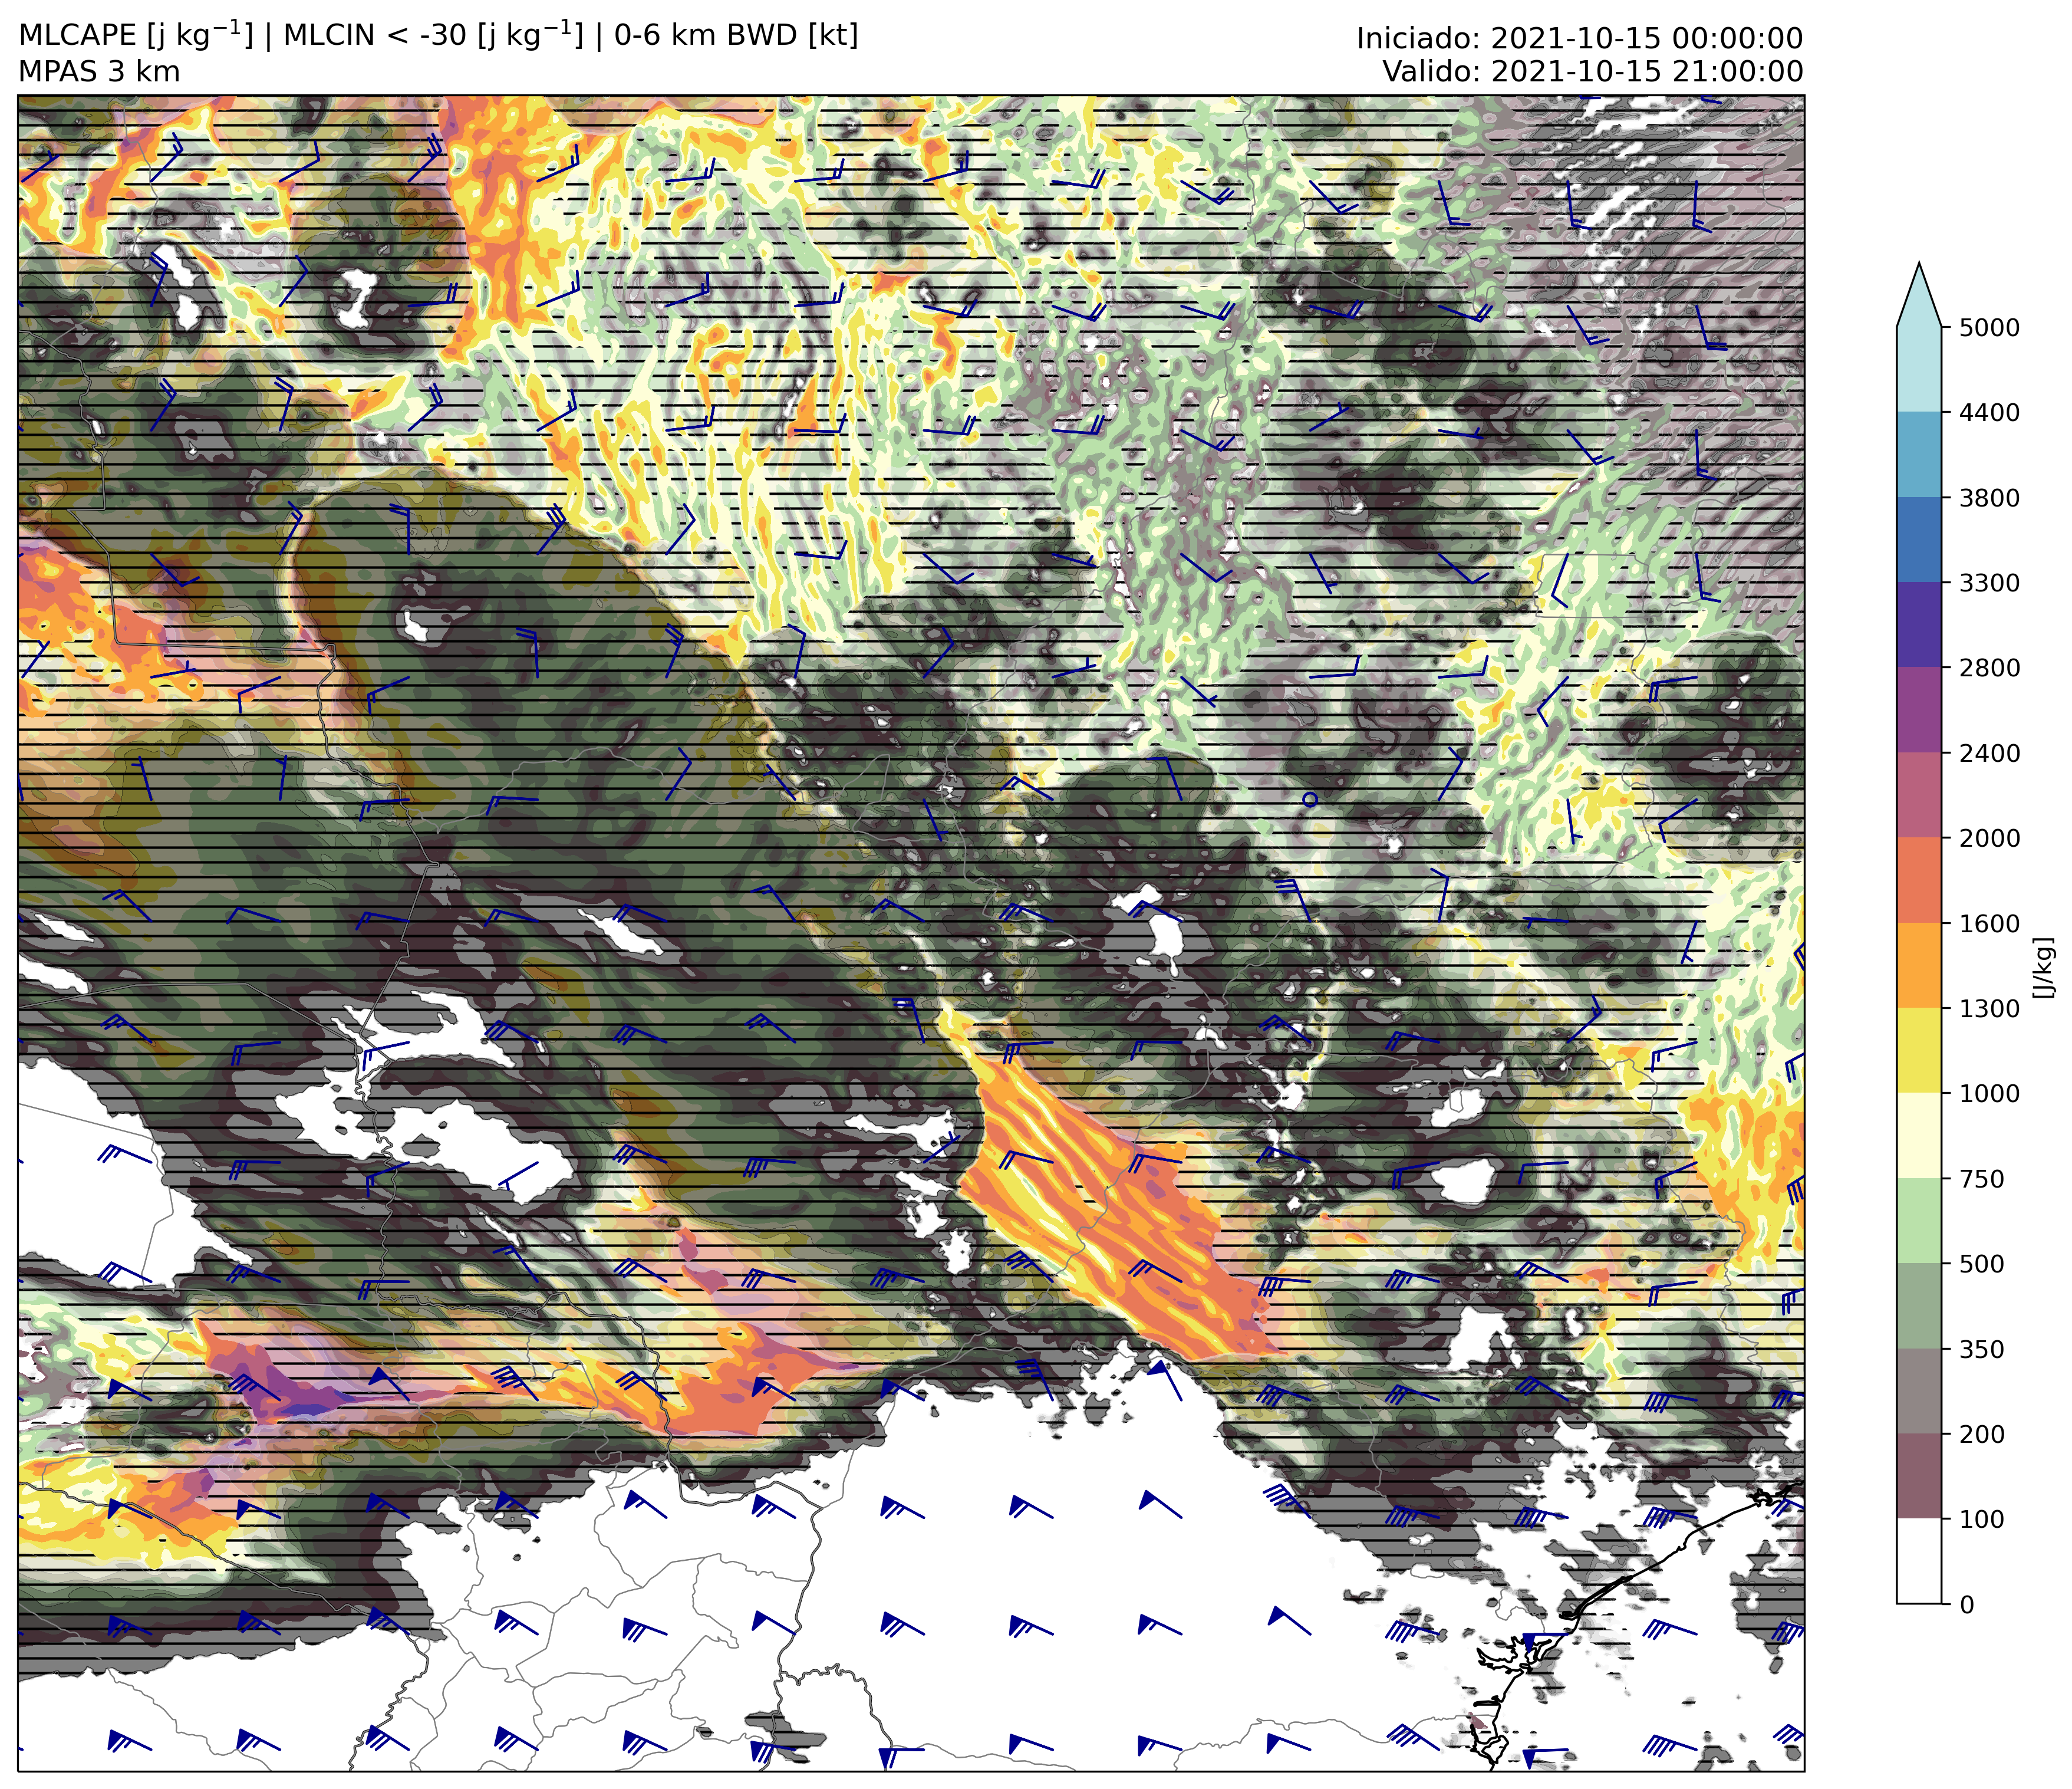Click the 1600 colorbar tick label
Image resolution: width=2072 pixels, height=1789 pixels.
[1989, 923]
